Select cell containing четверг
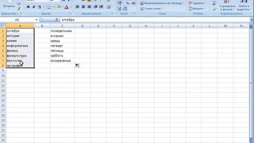The height and width of the screenshot is (143, 254). (x=62, y=46)
